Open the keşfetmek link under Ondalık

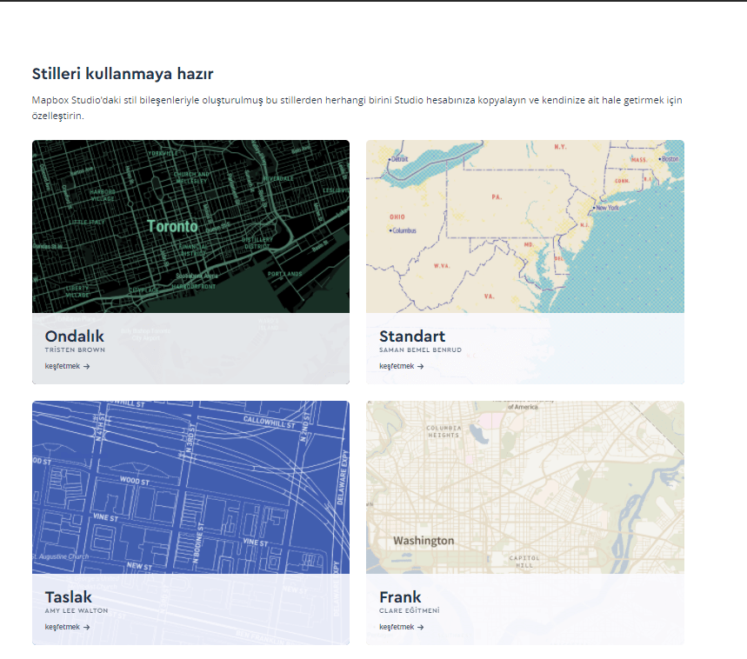click(63, 367)
